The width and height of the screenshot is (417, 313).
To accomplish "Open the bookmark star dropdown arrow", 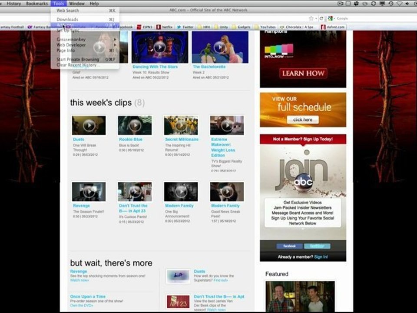I will (x=316, y=18).
